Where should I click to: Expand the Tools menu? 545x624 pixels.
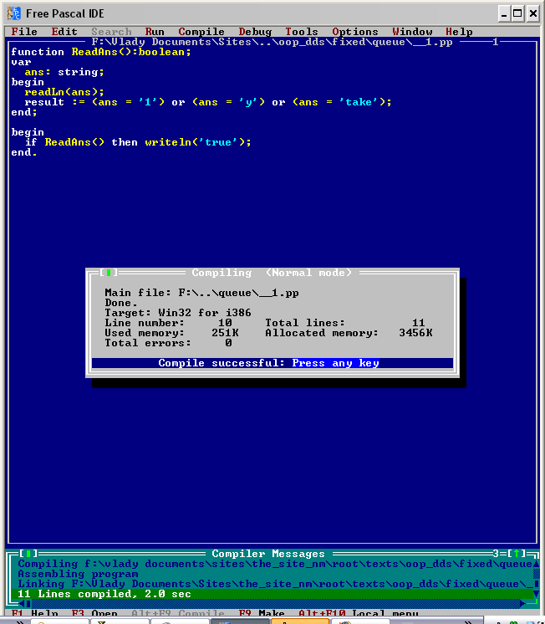point(302,32)
